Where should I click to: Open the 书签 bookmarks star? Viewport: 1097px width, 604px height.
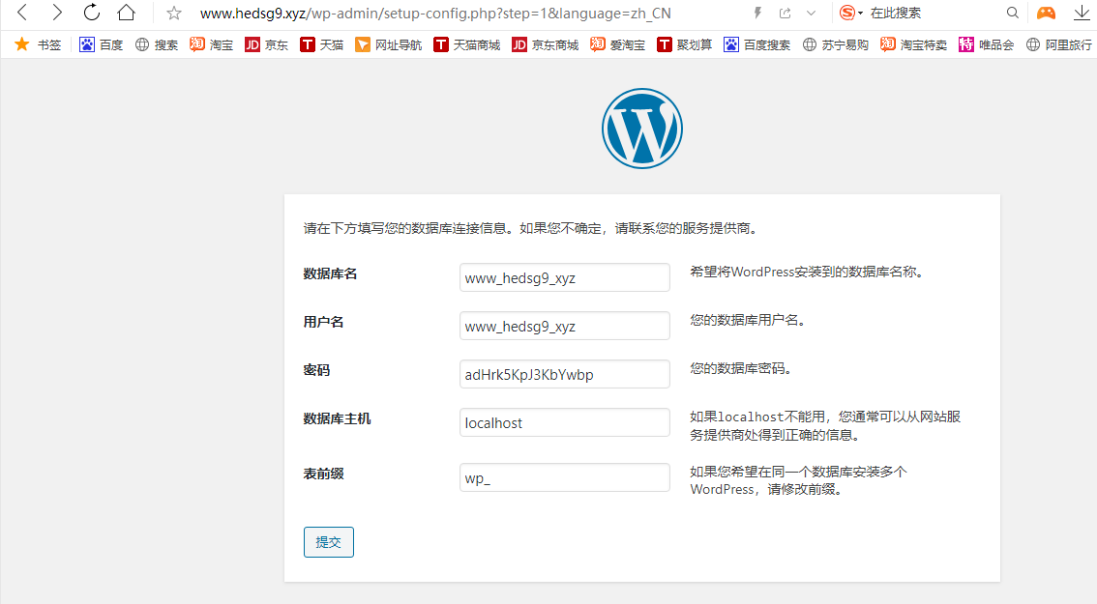click(x=39, y=44)
